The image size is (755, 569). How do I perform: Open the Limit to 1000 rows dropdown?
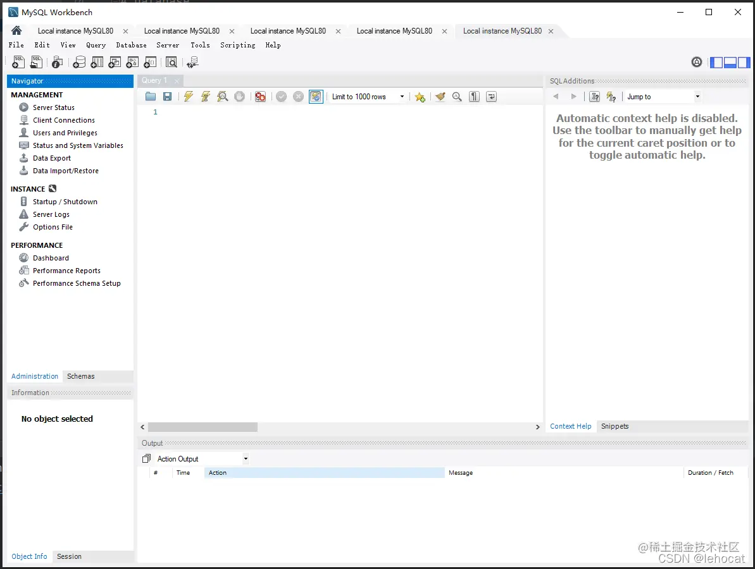[368, 97]
